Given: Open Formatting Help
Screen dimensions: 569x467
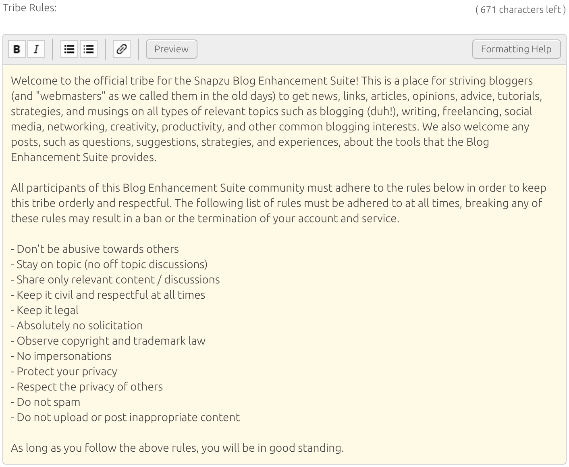Looking at the screenshot, I should point(516,49).
